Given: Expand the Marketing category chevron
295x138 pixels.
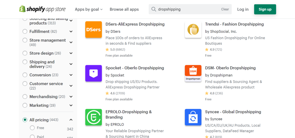Looking at the screenshot, I should pyautogui.click(x=71, y=105).
